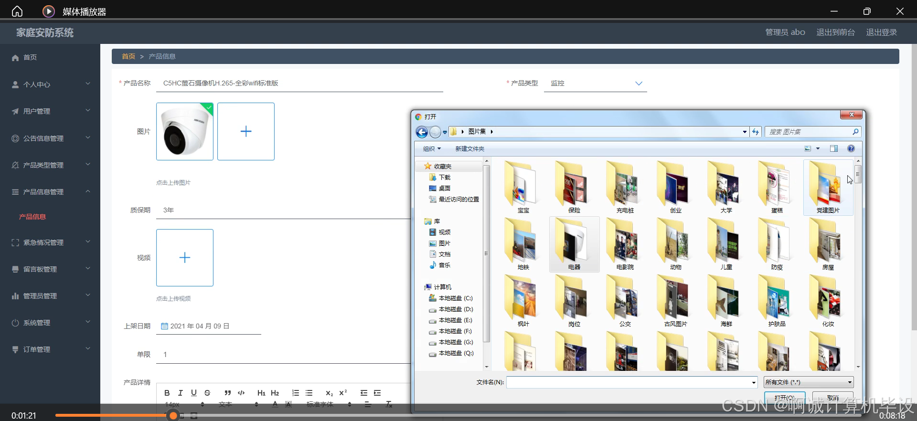Toggle underline formatting in the editor

tap(193, 393)
